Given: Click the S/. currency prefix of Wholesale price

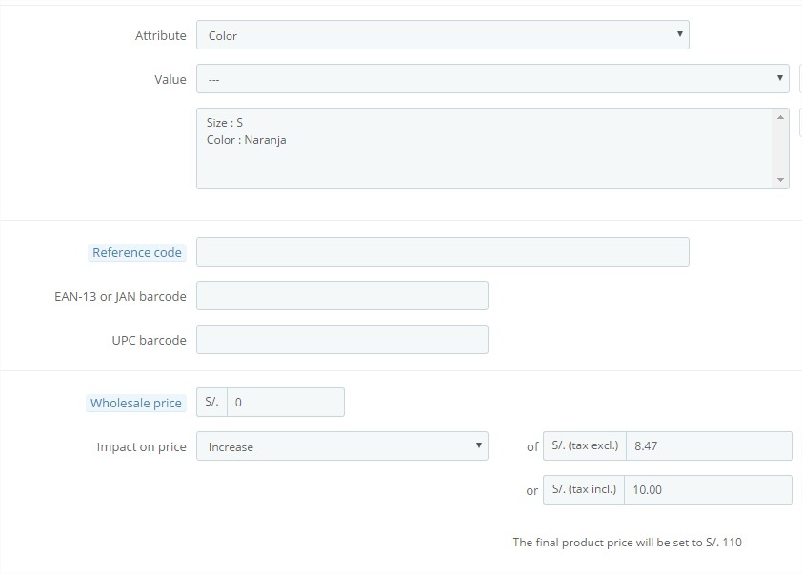Looking at the screenshot, I should [x=211, y=403].
